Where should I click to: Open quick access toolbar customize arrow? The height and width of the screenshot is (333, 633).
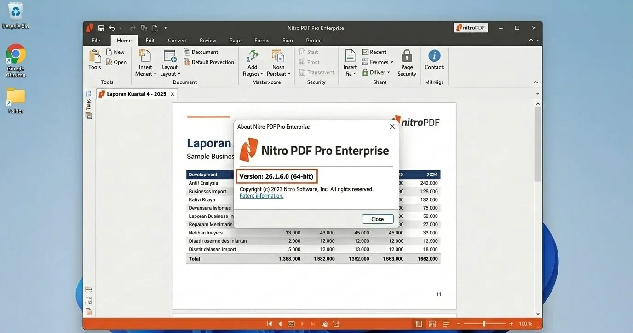166,28
